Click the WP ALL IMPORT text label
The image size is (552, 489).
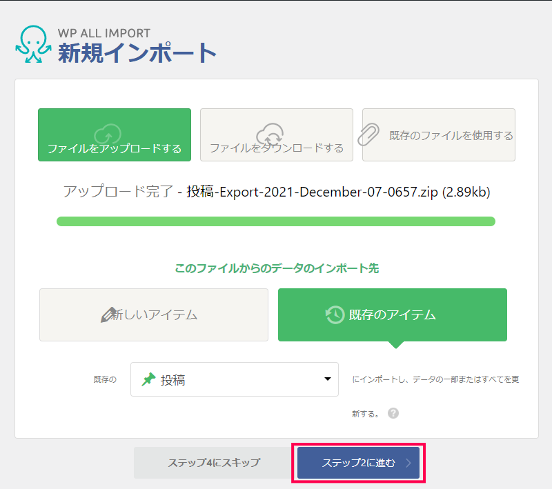coord(104,33)
